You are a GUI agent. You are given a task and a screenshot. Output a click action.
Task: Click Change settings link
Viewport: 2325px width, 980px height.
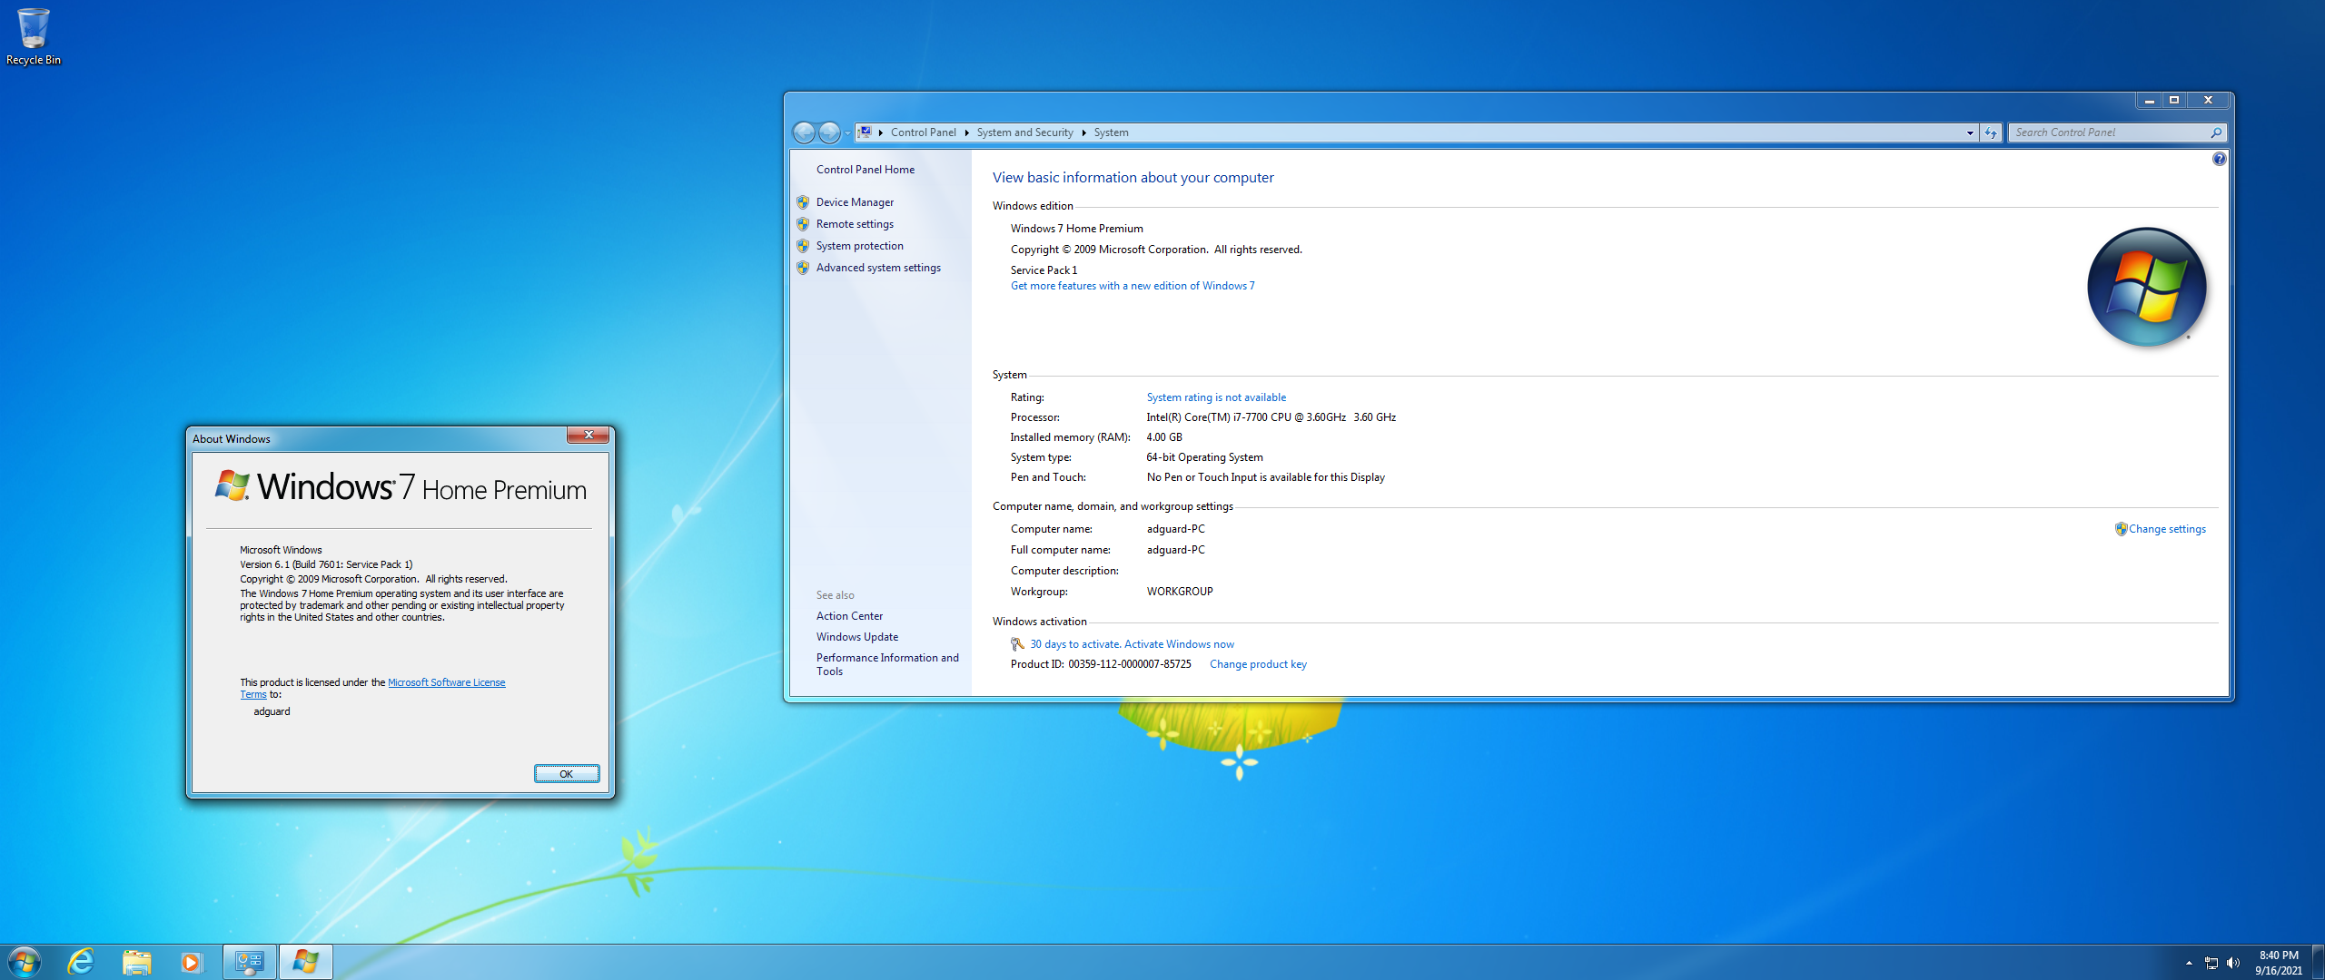pos(2167,529)
